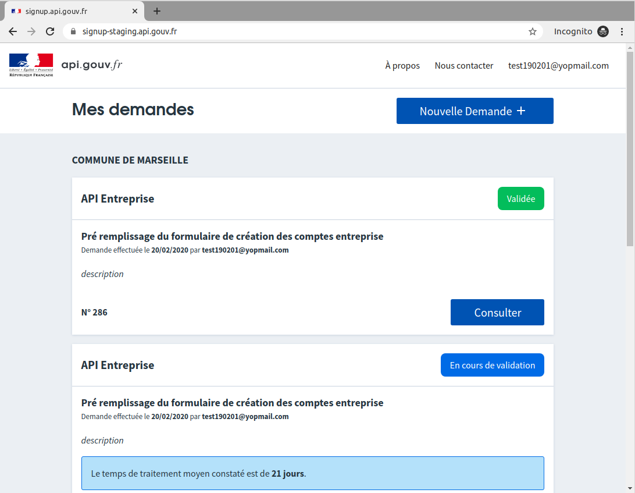
Task: Click the browser forward arrow
Action: (x=31, y=31)
